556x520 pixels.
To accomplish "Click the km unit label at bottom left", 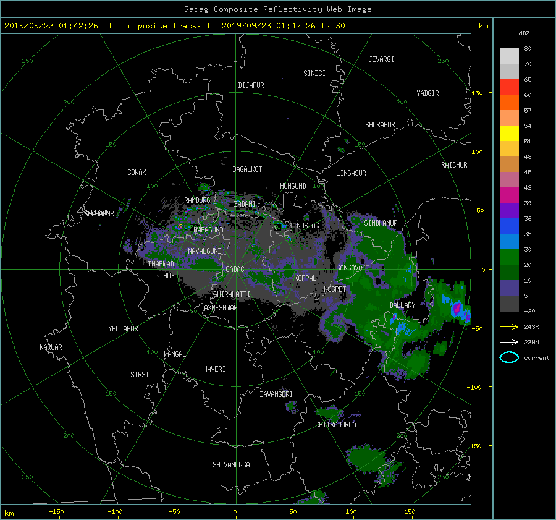I will [x=9, y=513].
